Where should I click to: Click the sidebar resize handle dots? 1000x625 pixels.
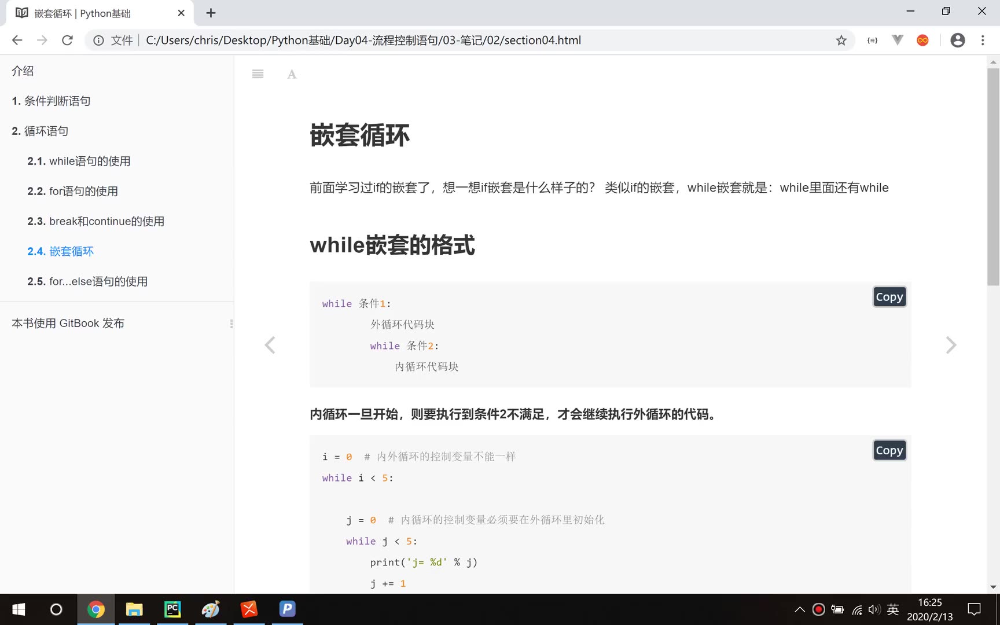click(x=231, y=324)
